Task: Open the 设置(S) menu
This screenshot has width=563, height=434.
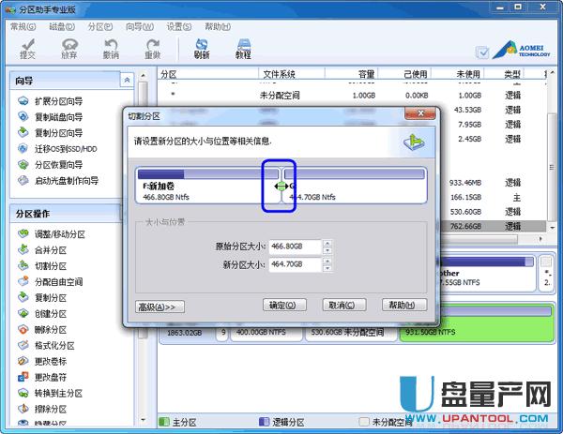Action: (179, 28)
